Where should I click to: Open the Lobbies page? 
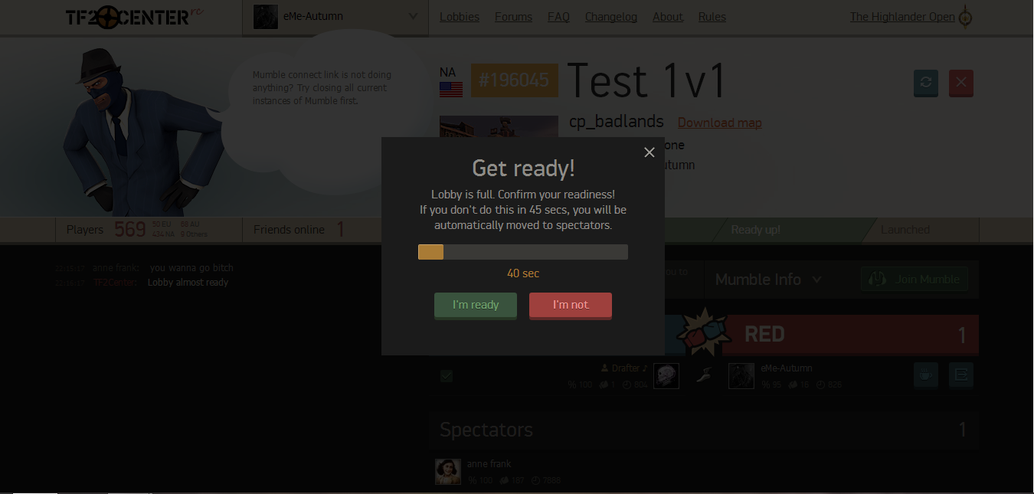[x=460, y=17]
